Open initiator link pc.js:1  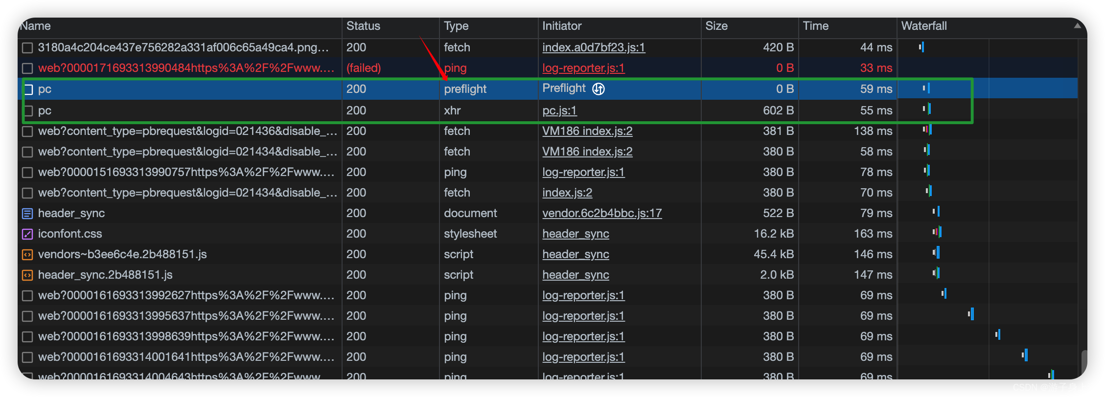tap(559, 110)
